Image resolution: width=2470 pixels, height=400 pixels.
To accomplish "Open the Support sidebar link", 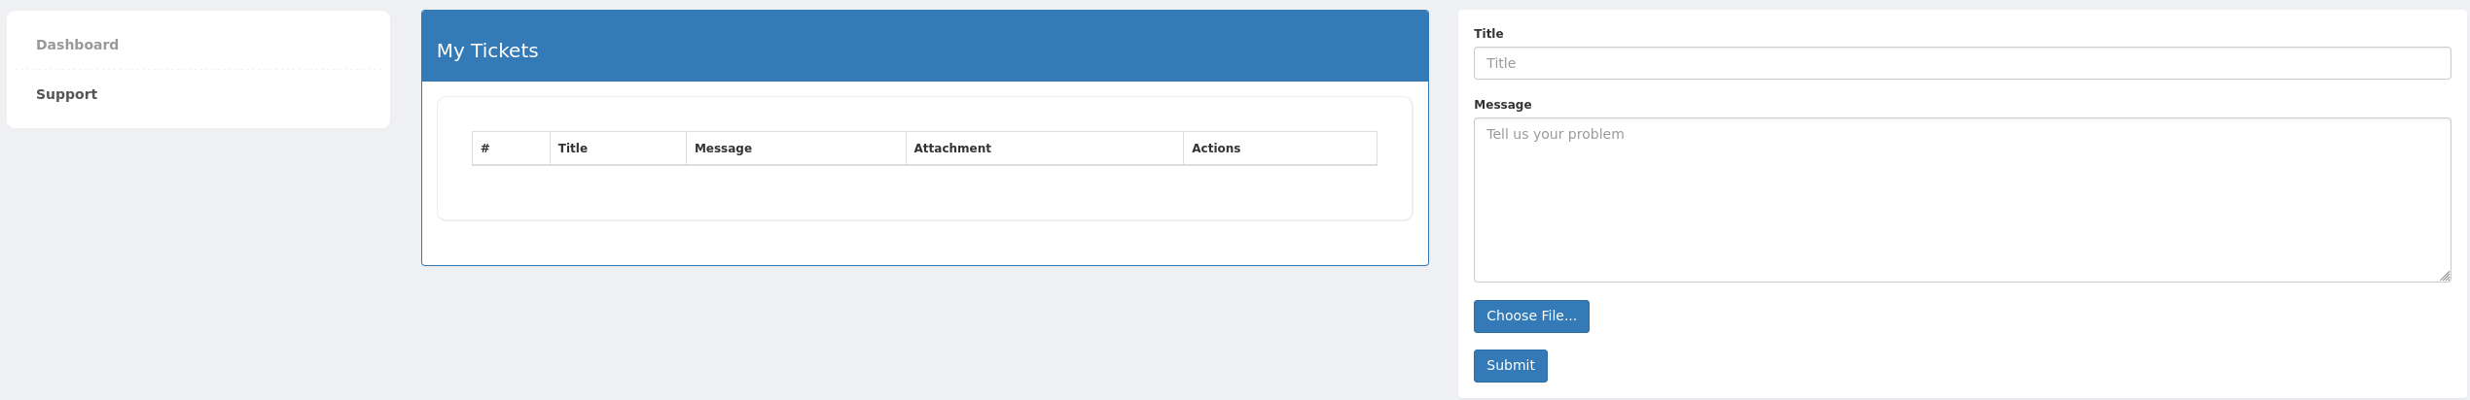I will coord(66,94).
